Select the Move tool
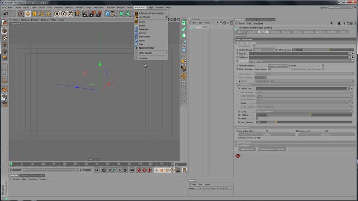 pyautogui.click(x=27, y=13)
